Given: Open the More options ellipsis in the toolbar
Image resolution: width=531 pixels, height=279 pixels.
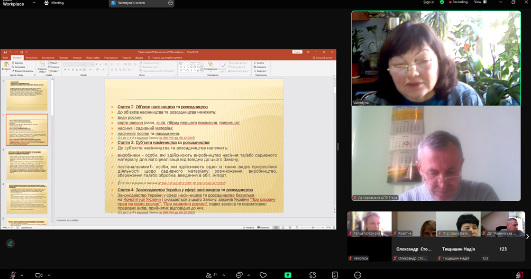Looking at the screenshot, I should pos(358,275).
